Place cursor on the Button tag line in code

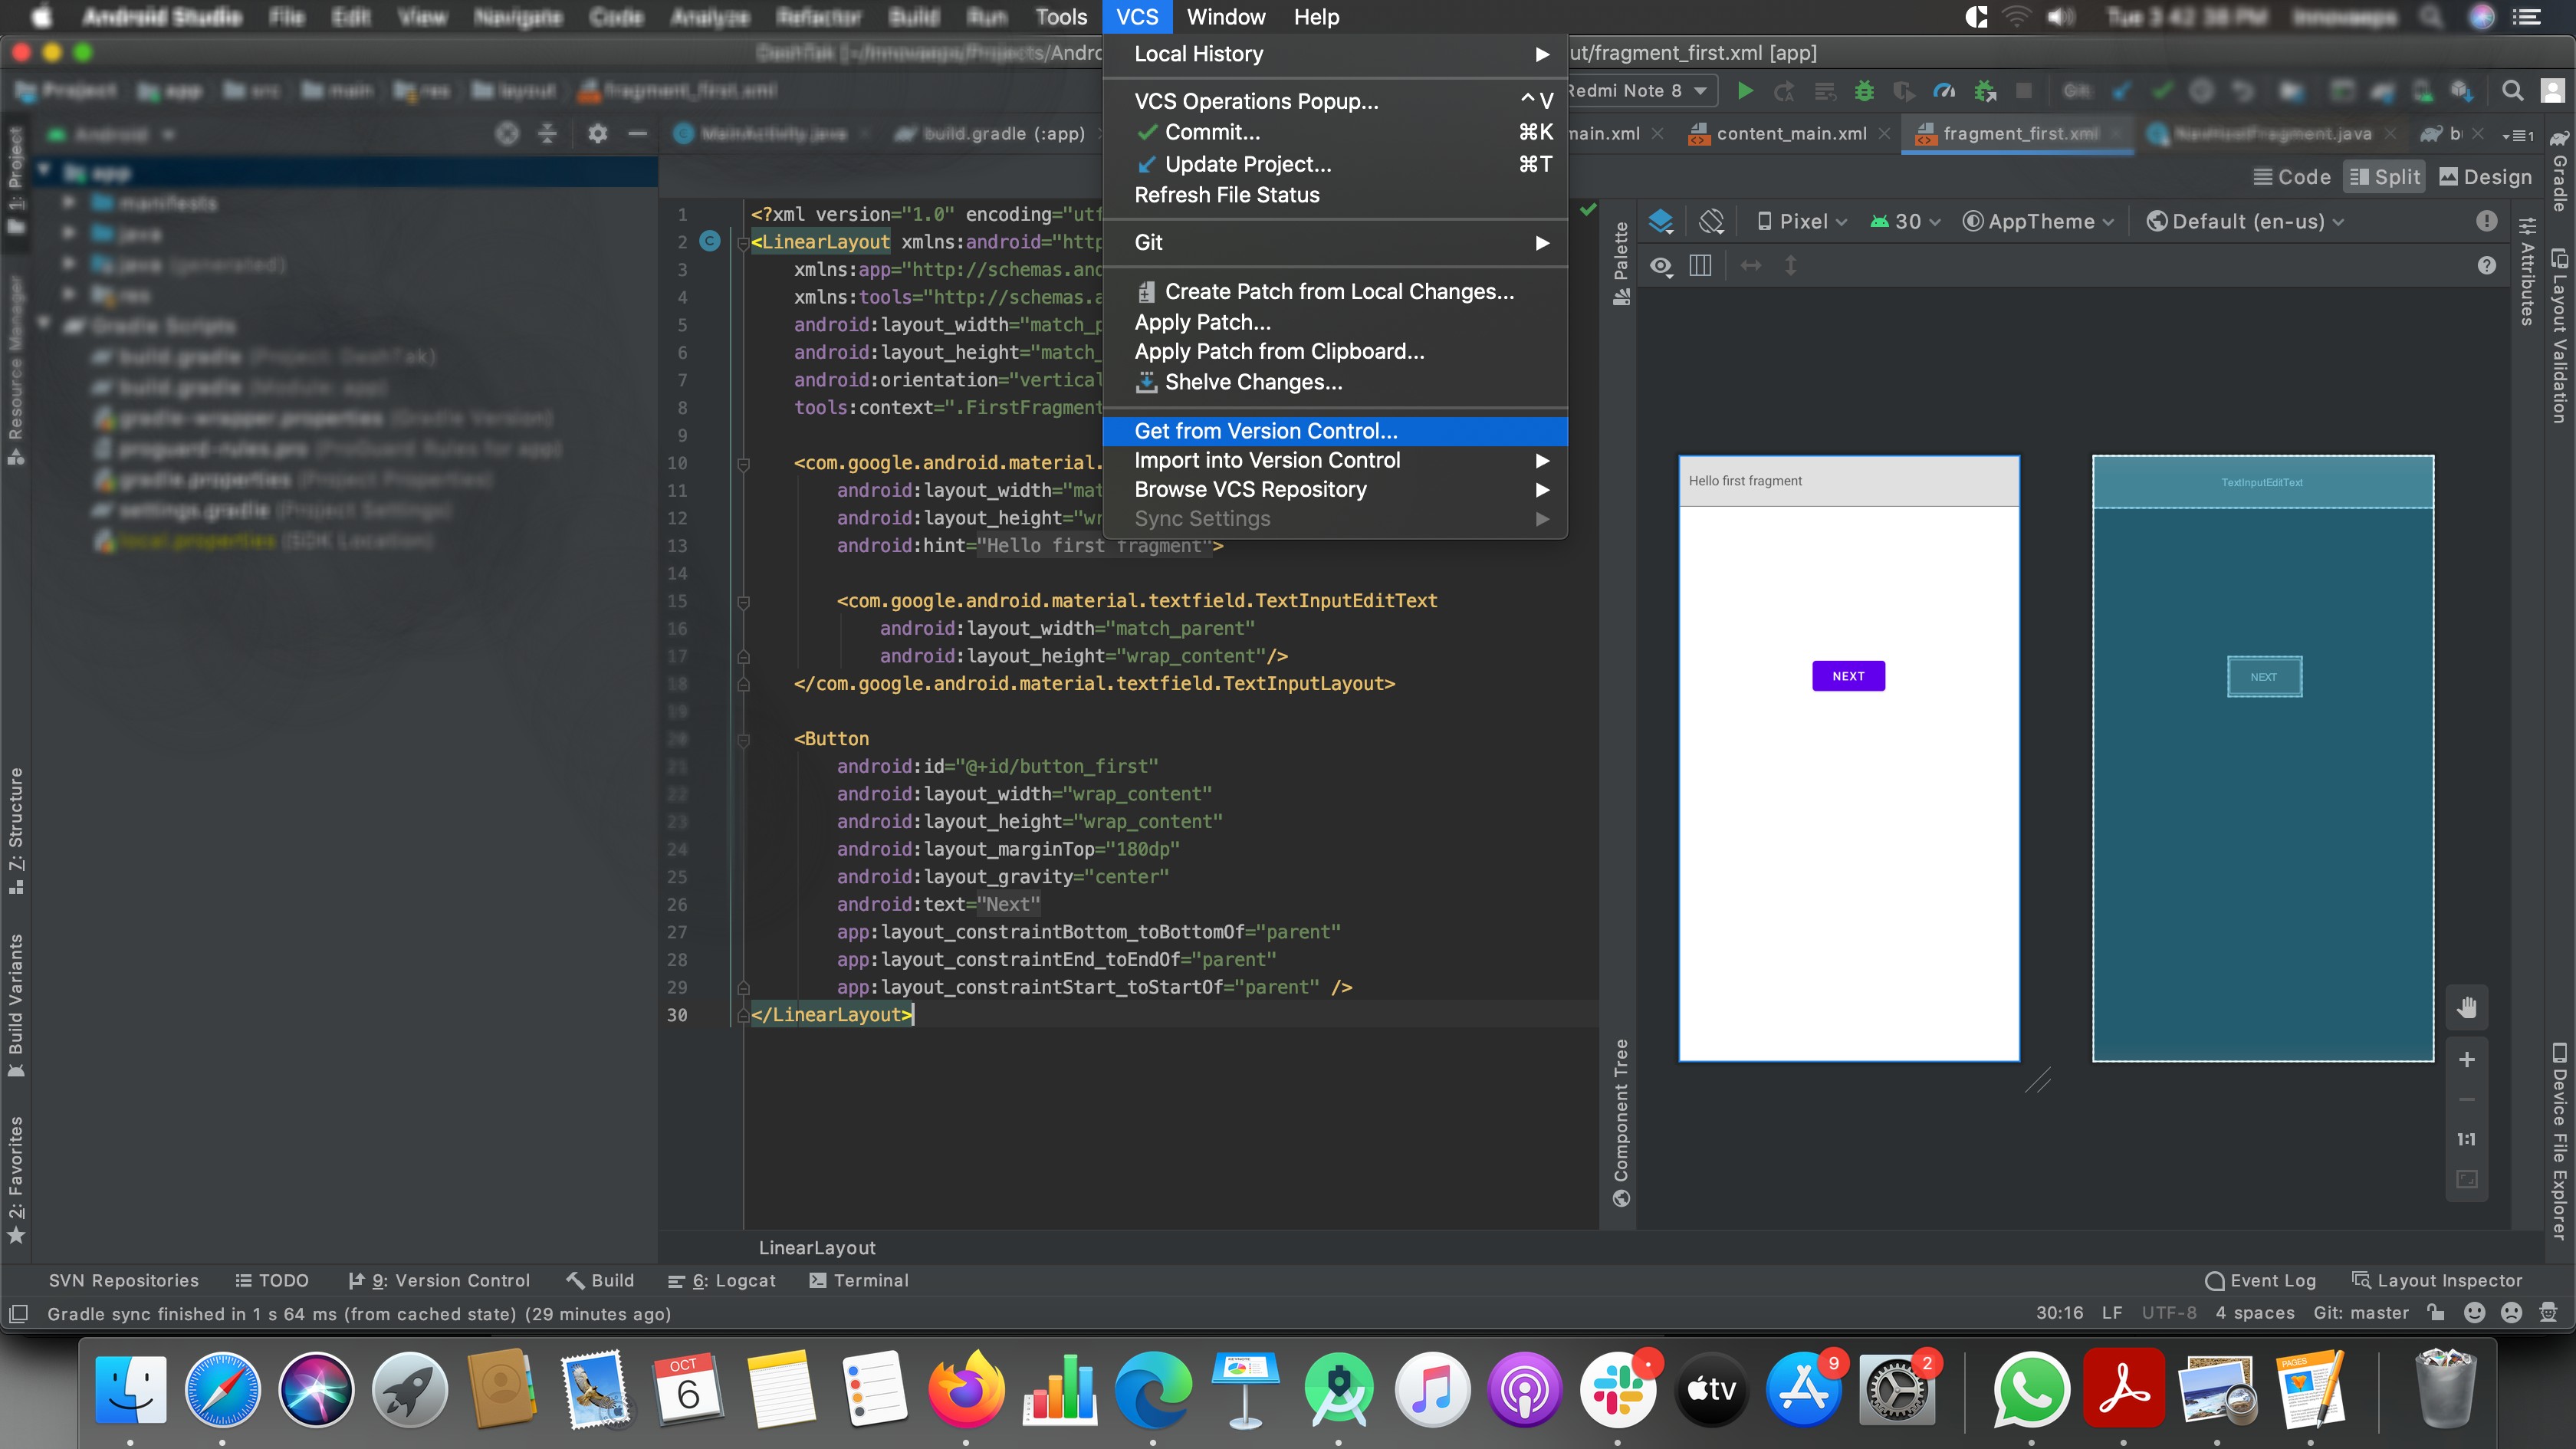pyautogui.click(x=831, y=738)
